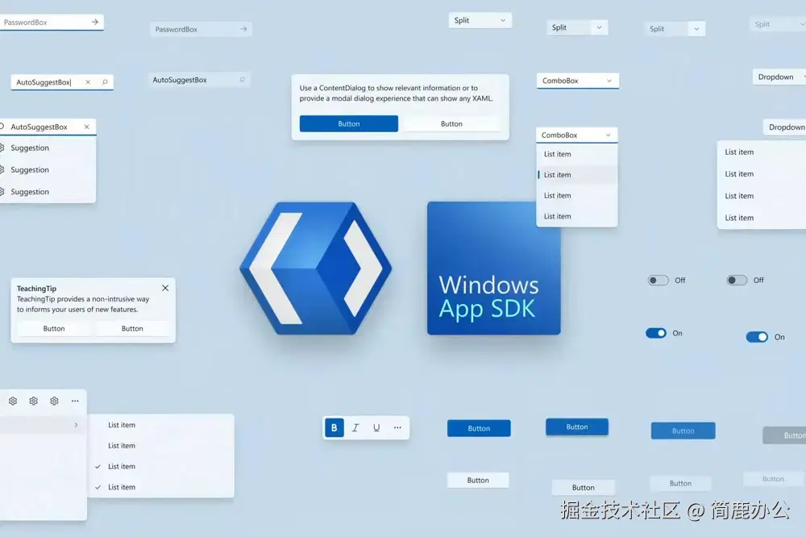
Task: Click the magnifier in the AutoSuggestBox with text cursor
Action: (105, 82)
